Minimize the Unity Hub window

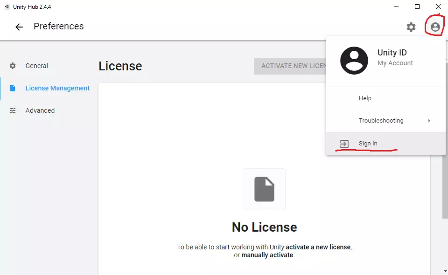[x=396, y=7]
